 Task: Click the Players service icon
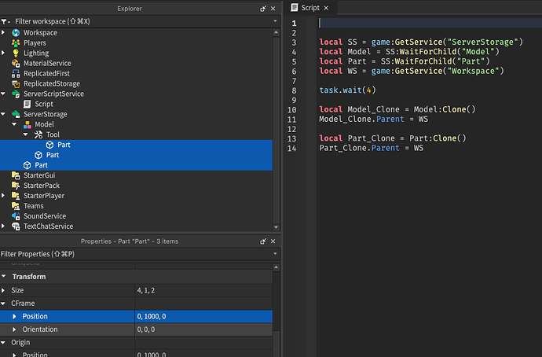coord(16,43)
